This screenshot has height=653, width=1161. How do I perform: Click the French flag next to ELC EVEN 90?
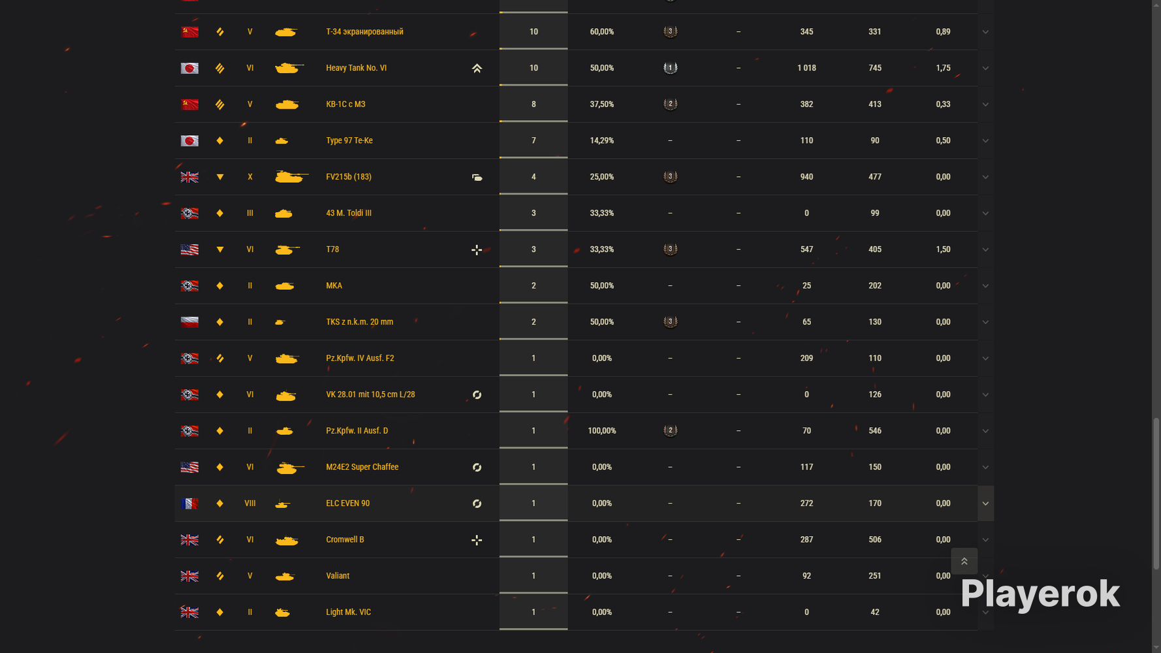click(189, 503)
